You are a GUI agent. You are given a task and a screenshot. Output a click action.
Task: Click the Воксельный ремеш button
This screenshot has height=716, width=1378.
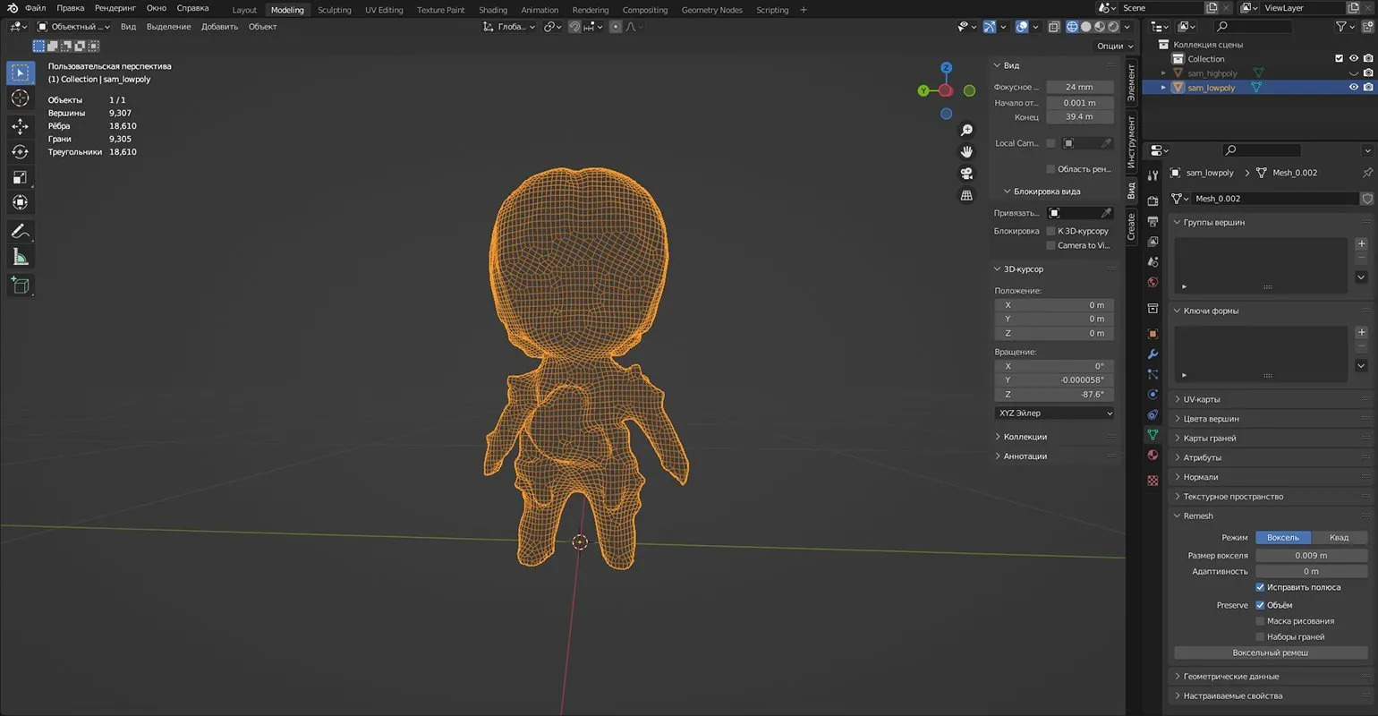[x=1270, y=652]
